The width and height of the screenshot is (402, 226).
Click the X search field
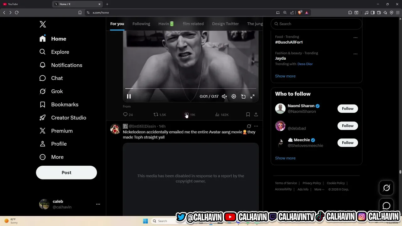316,24
